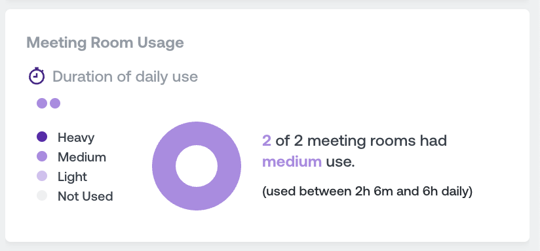This screenshot has width=540, height=251.
Task: Click the Medium legend color dot
Action: point(42,156)
